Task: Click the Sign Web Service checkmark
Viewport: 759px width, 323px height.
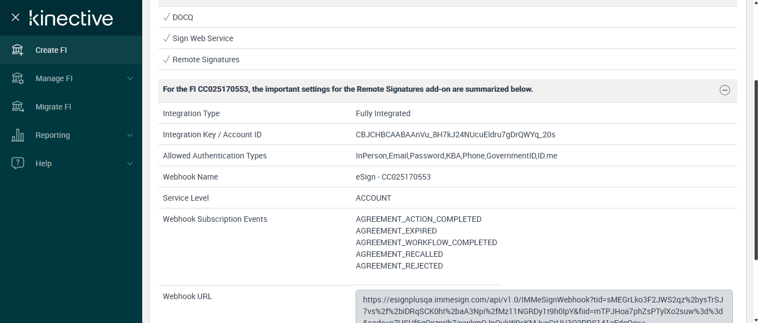Action: click(166, 38)
